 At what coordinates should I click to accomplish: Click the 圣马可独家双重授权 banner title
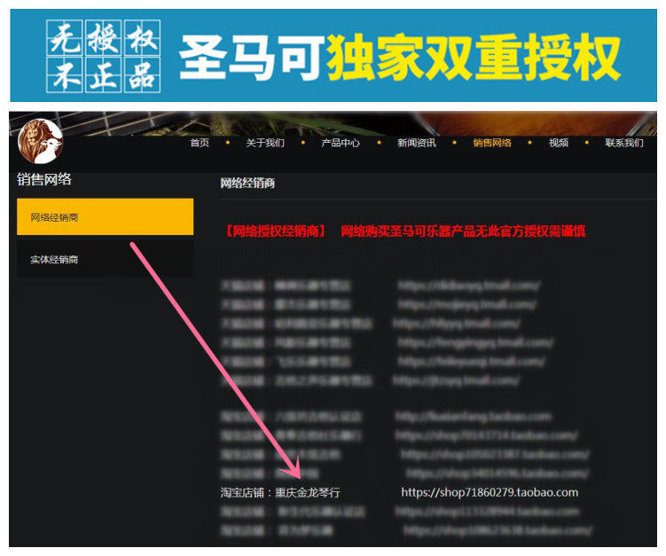pos(400,58)
